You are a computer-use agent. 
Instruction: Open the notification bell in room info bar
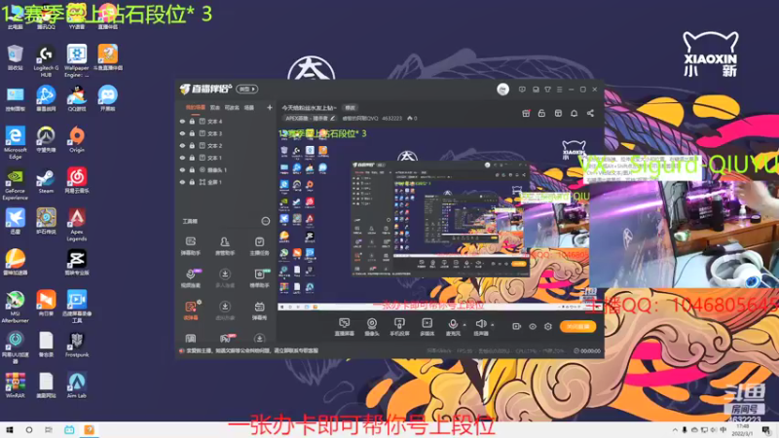574,114
